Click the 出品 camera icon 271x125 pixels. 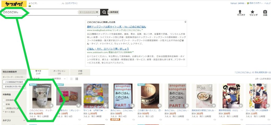click(265, 13)
